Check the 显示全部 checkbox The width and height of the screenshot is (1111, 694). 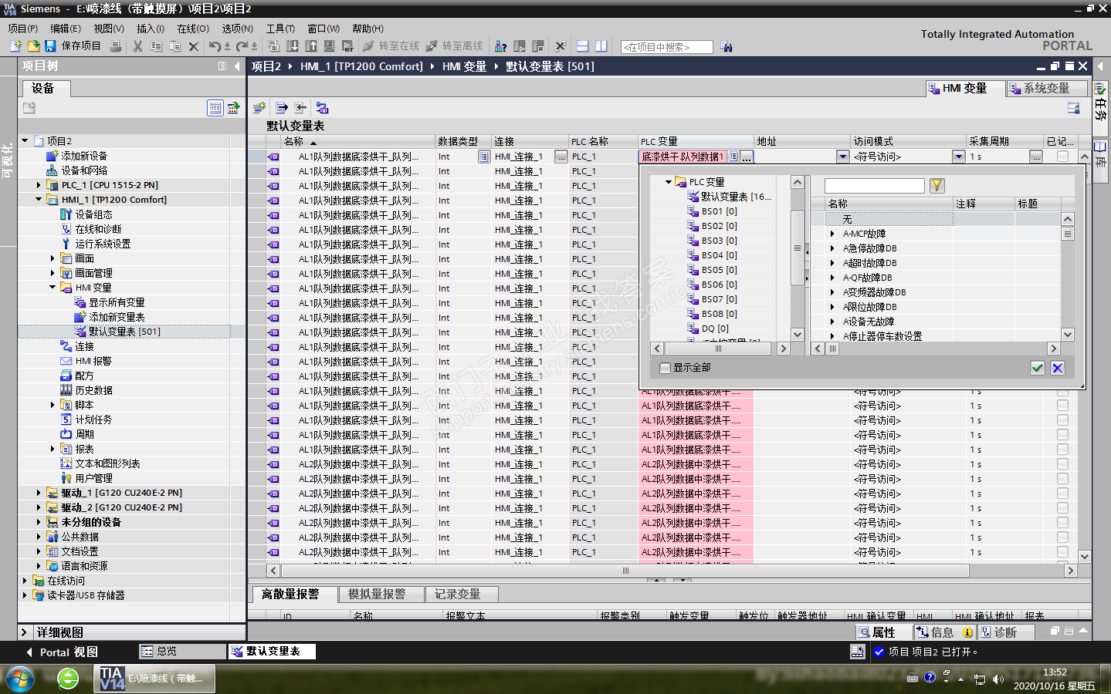(665, 368)
